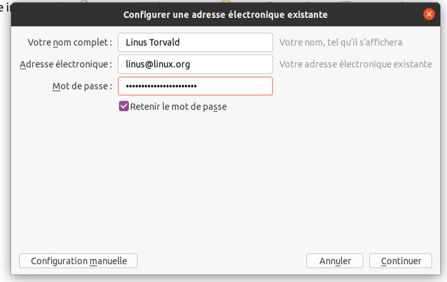Select the Mot de passe field
447x282 pixels.
point(195,86)
